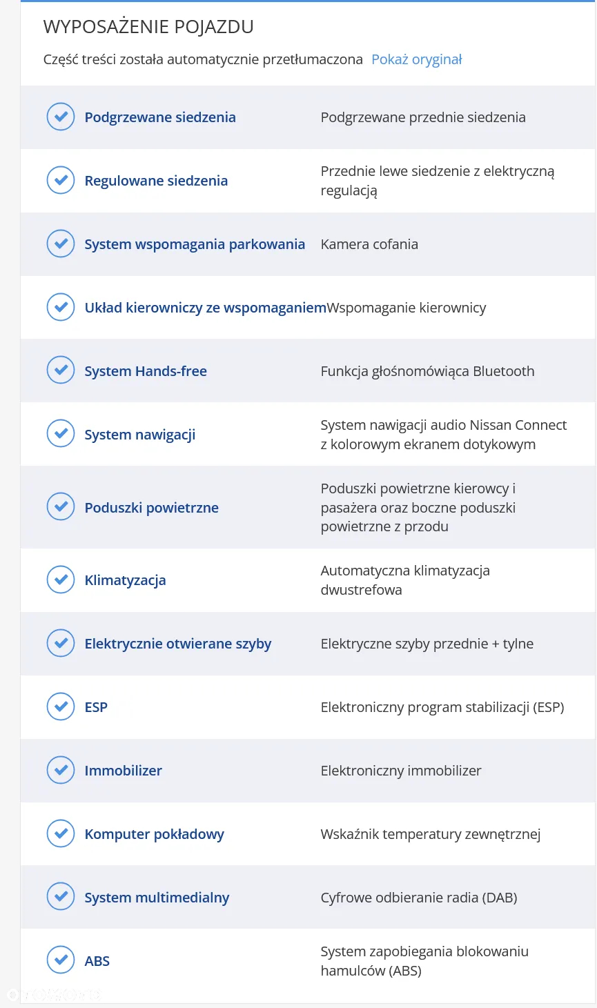Click checkmark icon next to System nawigacji
The width and height of the screenshot is (597, 1008).
[x=61, y=434]
